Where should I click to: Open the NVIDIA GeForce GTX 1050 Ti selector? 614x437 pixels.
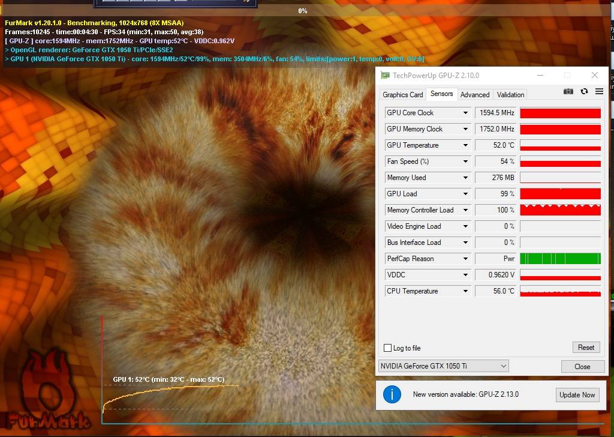[x=443, y=366]
